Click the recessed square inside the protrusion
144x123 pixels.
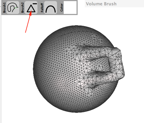pos(103,64)
